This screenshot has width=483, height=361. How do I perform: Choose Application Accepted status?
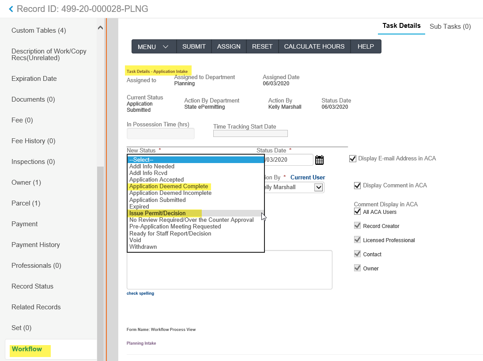(x=196, y=180)
